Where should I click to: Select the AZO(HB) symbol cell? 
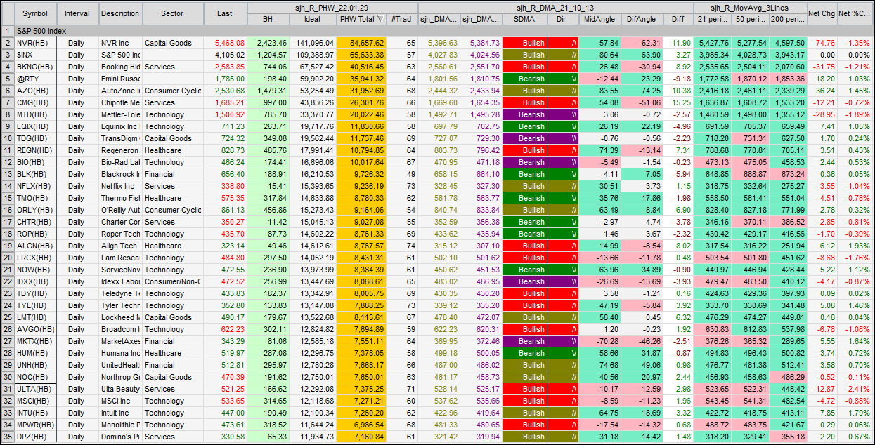click(35, 91)
